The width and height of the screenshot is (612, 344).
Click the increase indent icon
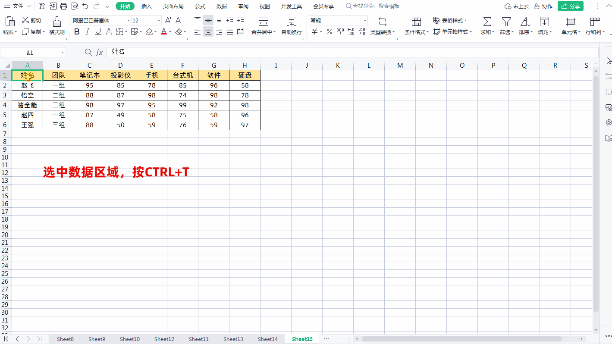(241, 20)
